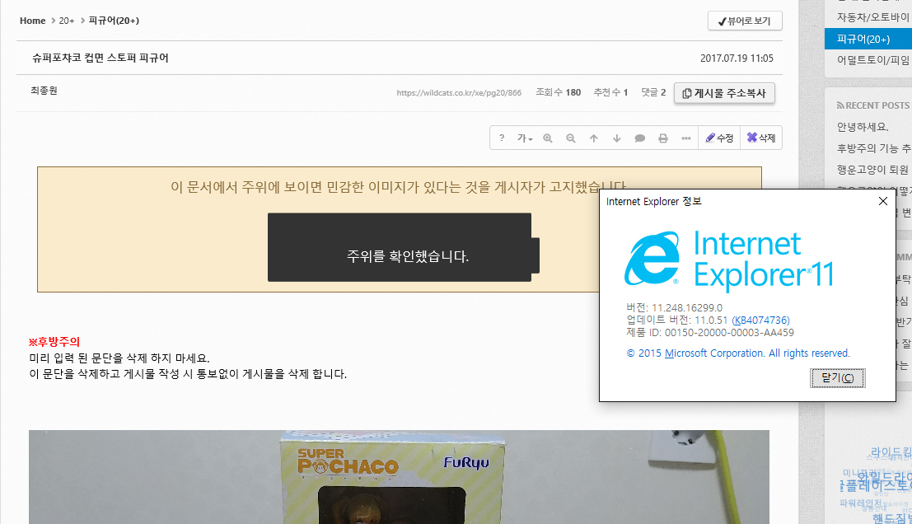This screenshot has width=912, height=524.
Task: Click the help question mark icon
Action: [502, 138]
